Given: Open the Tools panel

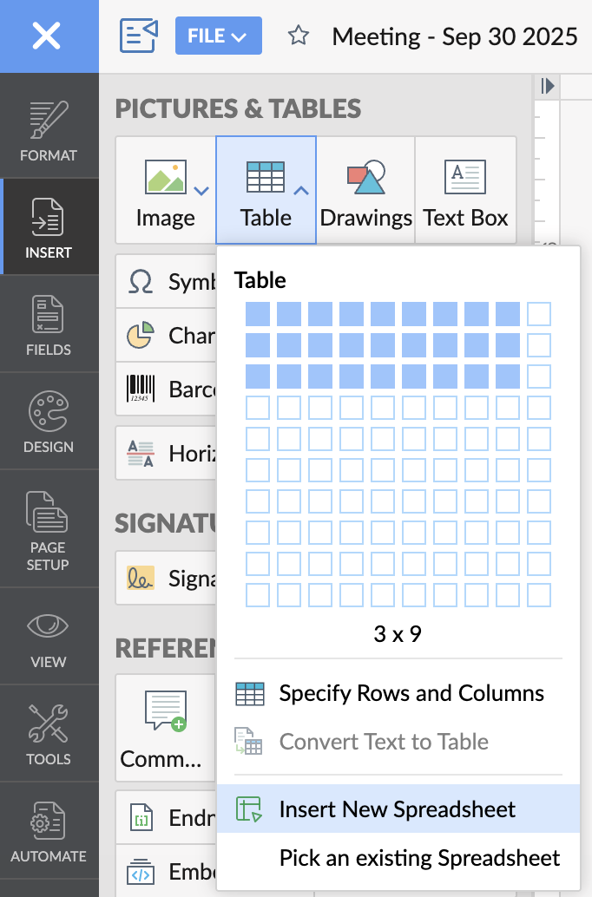Looking at the screenshot, I should tap(49, 735).
